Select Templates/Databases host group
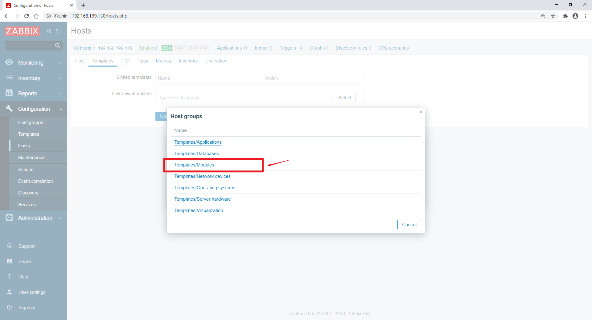 click(x=196, y=154)
